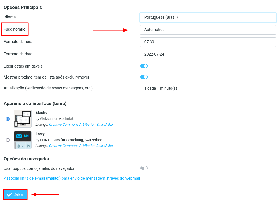Click the Salvar checkmark icon

(x=9, y=195)
